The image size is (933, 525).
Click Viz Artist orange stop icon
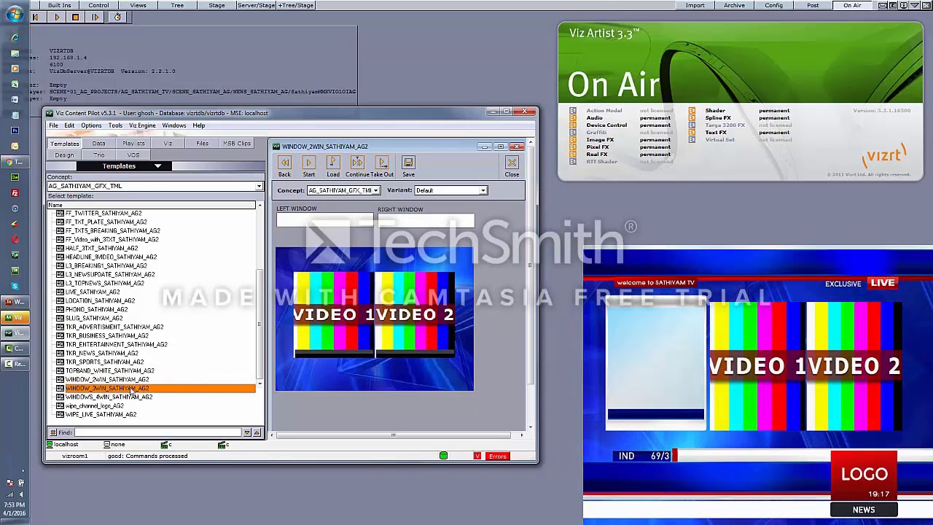pos(75,17)
